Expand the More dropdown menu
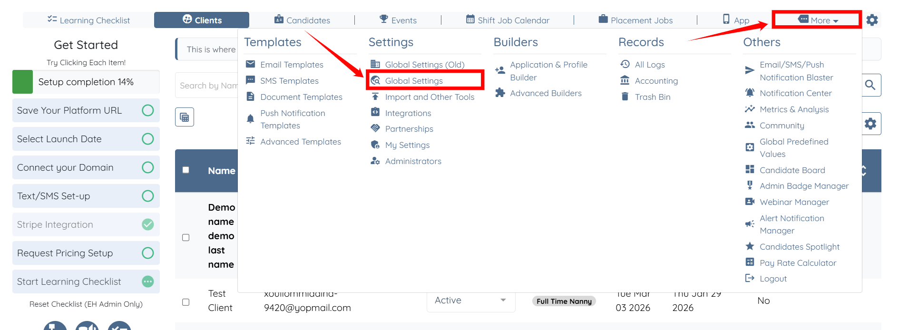This screenshot has height=330, width=899. click(817, 20)
